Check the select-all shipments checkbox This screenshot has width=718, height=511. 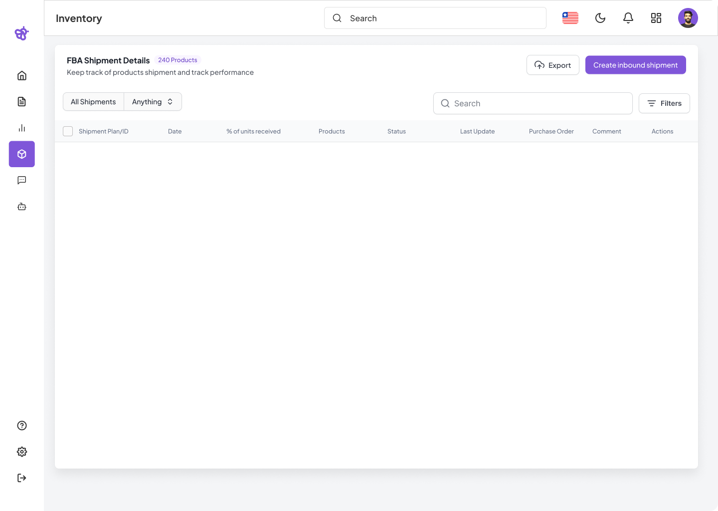(68, 131)
